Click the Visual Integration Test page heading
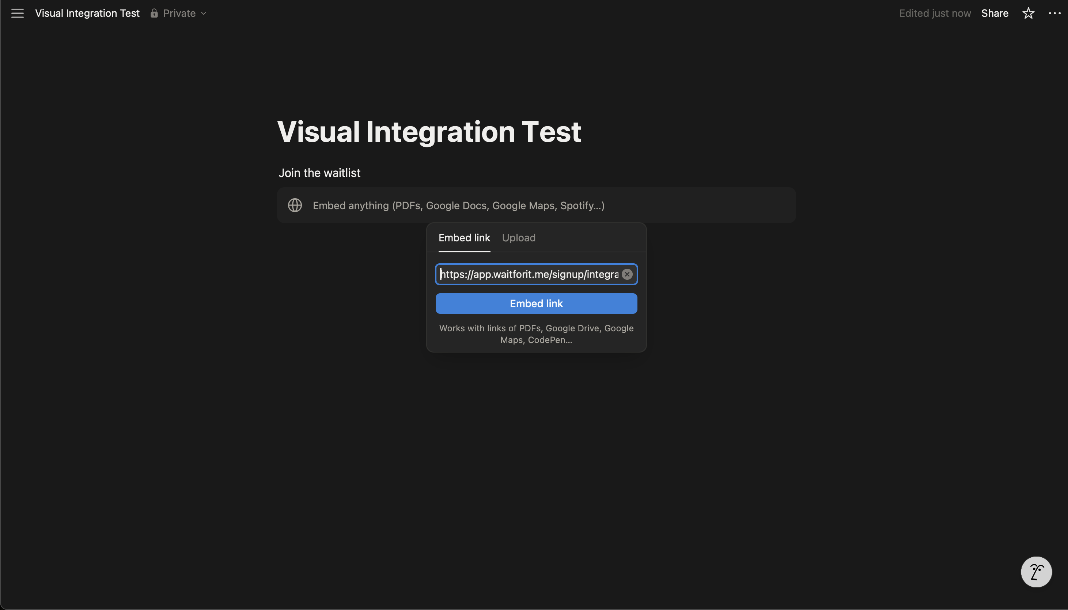The width and height of the screenshot is (1068, 610). [429, 132]
